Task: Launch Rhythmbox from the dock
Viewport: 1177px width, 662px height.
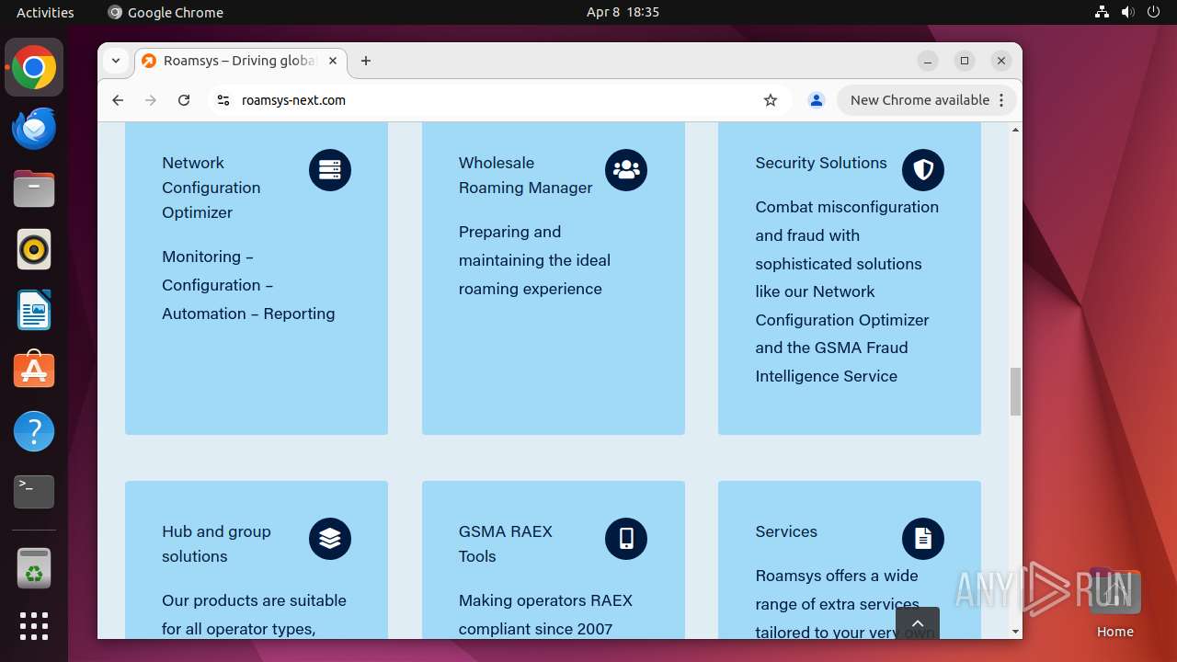Action: click(34, 249)
